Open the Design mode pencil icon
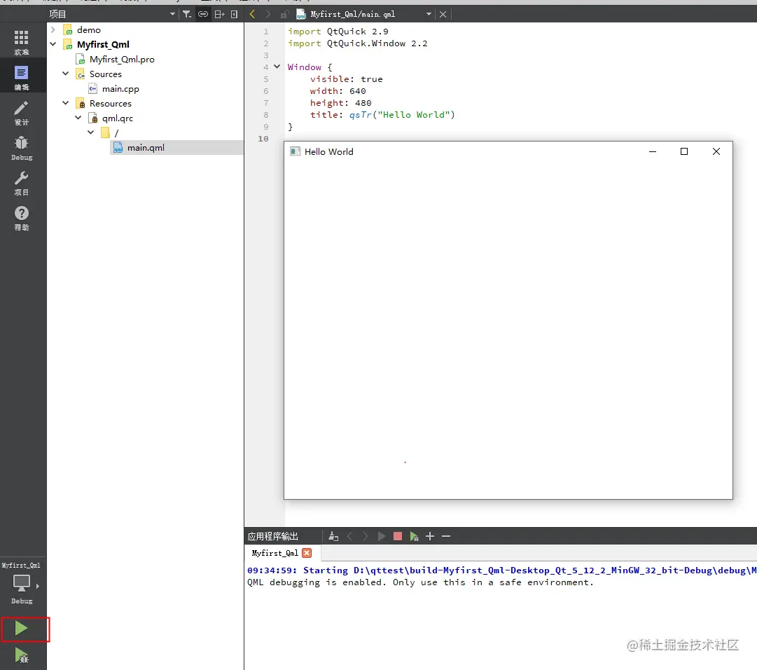The width and height of the screenshot is (757, 670). (x=21, y=113)
